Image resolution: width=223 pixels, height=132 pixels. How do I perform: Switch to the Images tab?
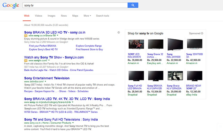click(x=52, y=16)
